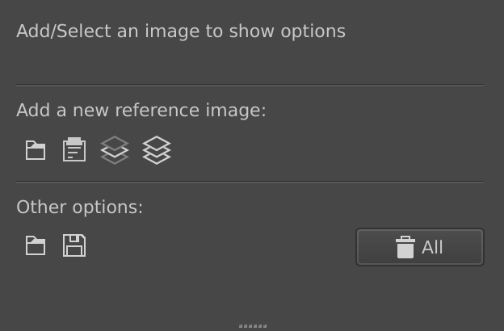Click the "Other options:" label
Screen dimensions: 504x331
pos(79,207)
